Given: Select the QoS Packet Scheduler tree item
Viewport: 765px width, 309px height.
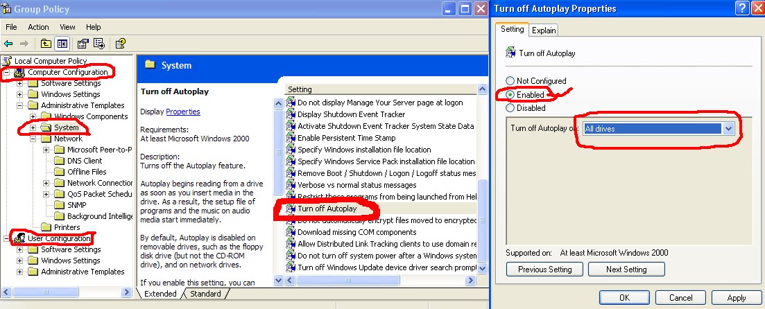Looking at the screenshot, I should 100,194.
